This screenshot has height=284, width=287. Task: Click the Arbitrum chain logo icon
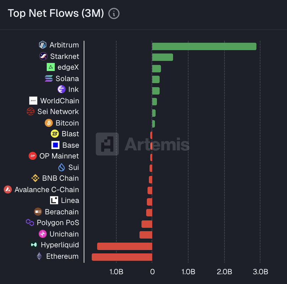43,45
